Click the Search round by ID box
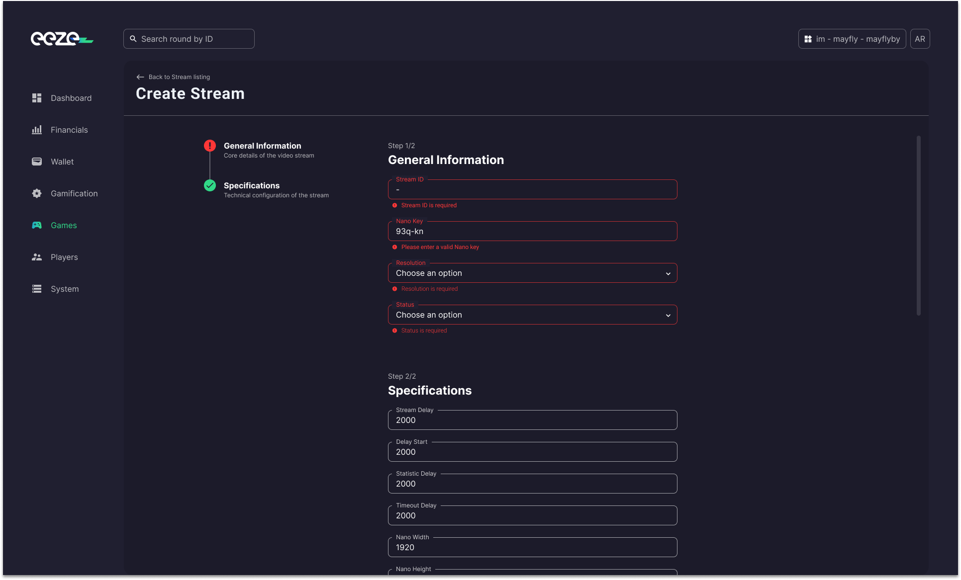 click(x=189, y=39)
